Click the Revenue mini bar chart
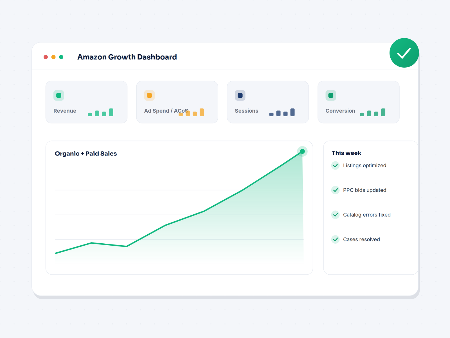Viewport: 450px width, 338px height. click(x=100, y=112)
